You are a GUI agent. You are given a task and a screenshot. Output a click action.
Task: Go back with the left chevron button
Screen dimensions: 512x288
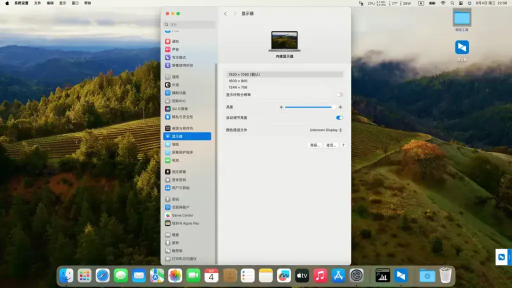(225, 13)
